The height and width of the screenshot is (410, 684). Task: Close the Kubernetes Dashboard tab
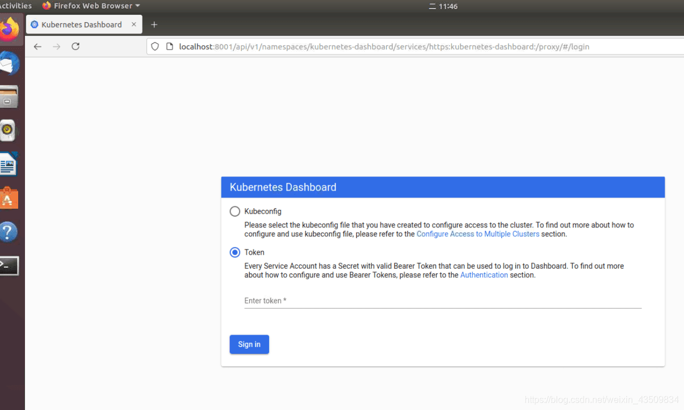(x=134, y=24)
